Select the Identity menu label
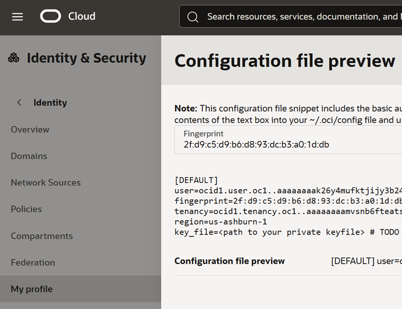The height and width of the screenshot is (309, 402). point(50,102)
